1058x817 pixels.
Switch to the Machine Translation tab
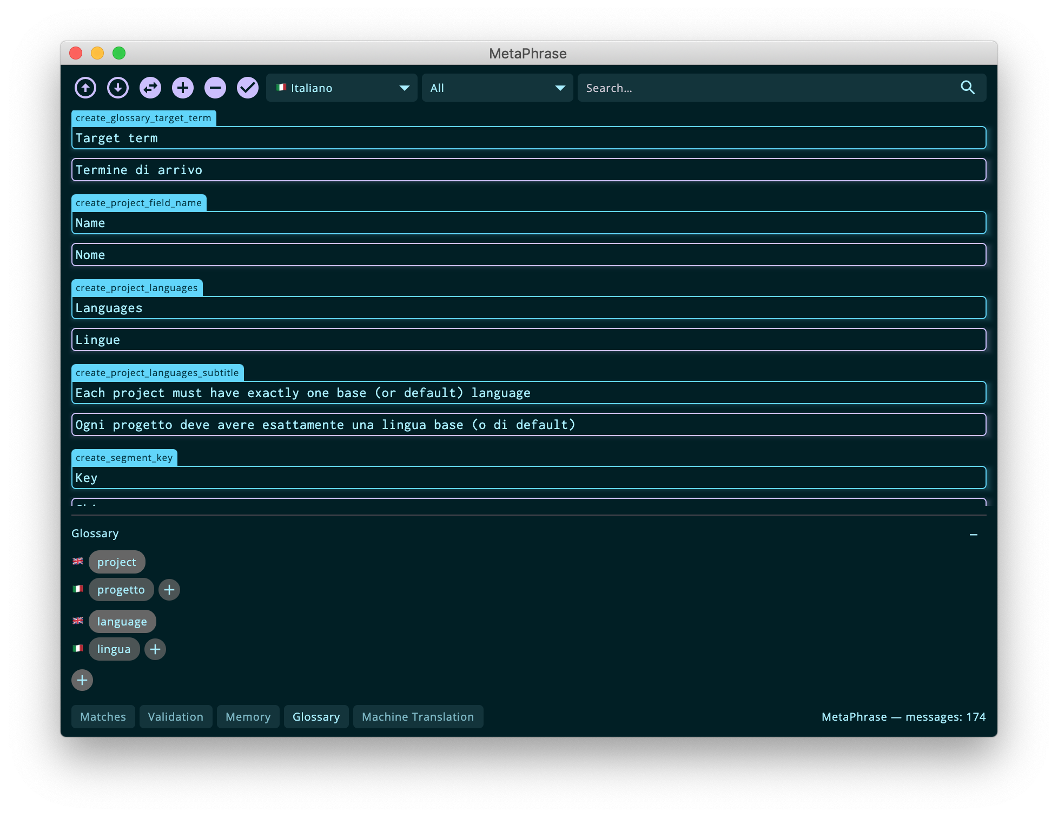pos(418,717)
